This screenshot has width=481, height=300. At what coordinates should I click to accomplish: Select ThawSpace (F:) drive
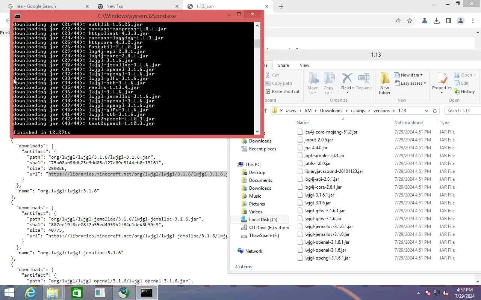click(x=264, y=235)
